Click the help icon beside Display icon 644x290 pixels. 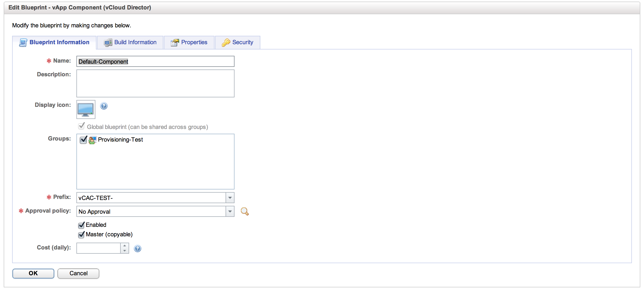(104, 106)
